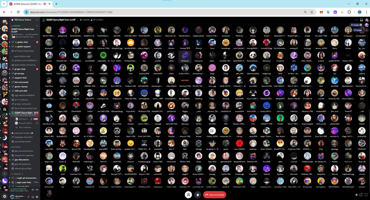The width and height of the screenshot is (370, 200).
Task: Open browser extensions puzzle icon
Action: click(349, 12)
